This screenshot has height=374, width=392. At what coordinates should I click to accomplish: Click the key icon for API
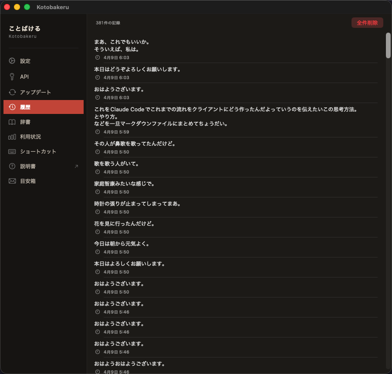12,77
